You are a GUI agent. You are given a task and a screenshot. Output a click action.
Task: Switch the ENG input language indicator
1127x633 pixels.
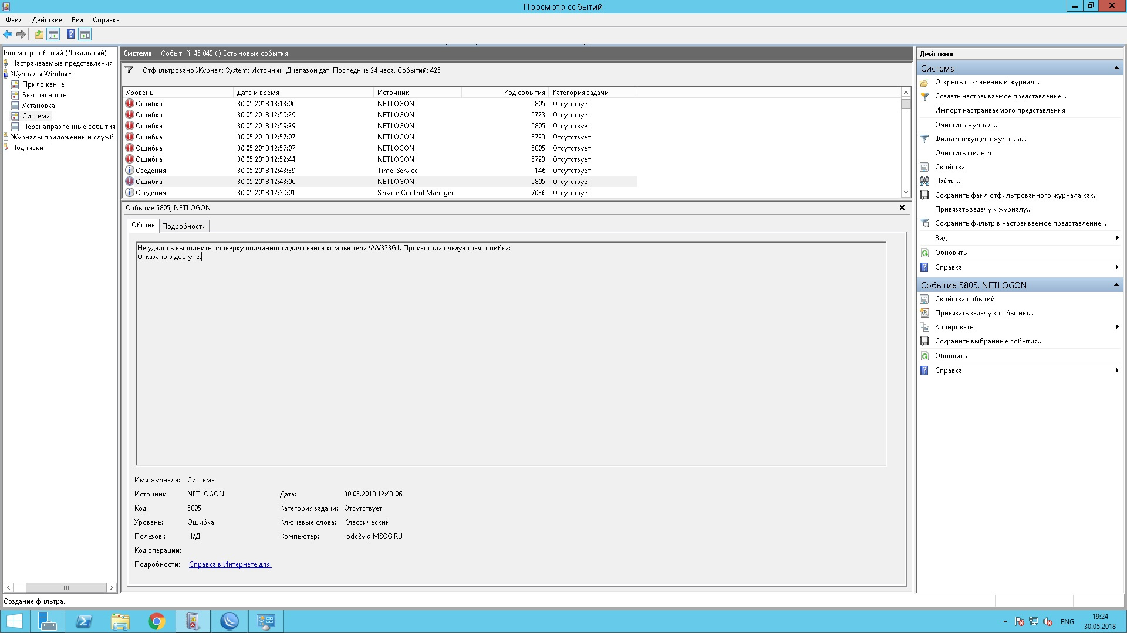click(1067, 621)
